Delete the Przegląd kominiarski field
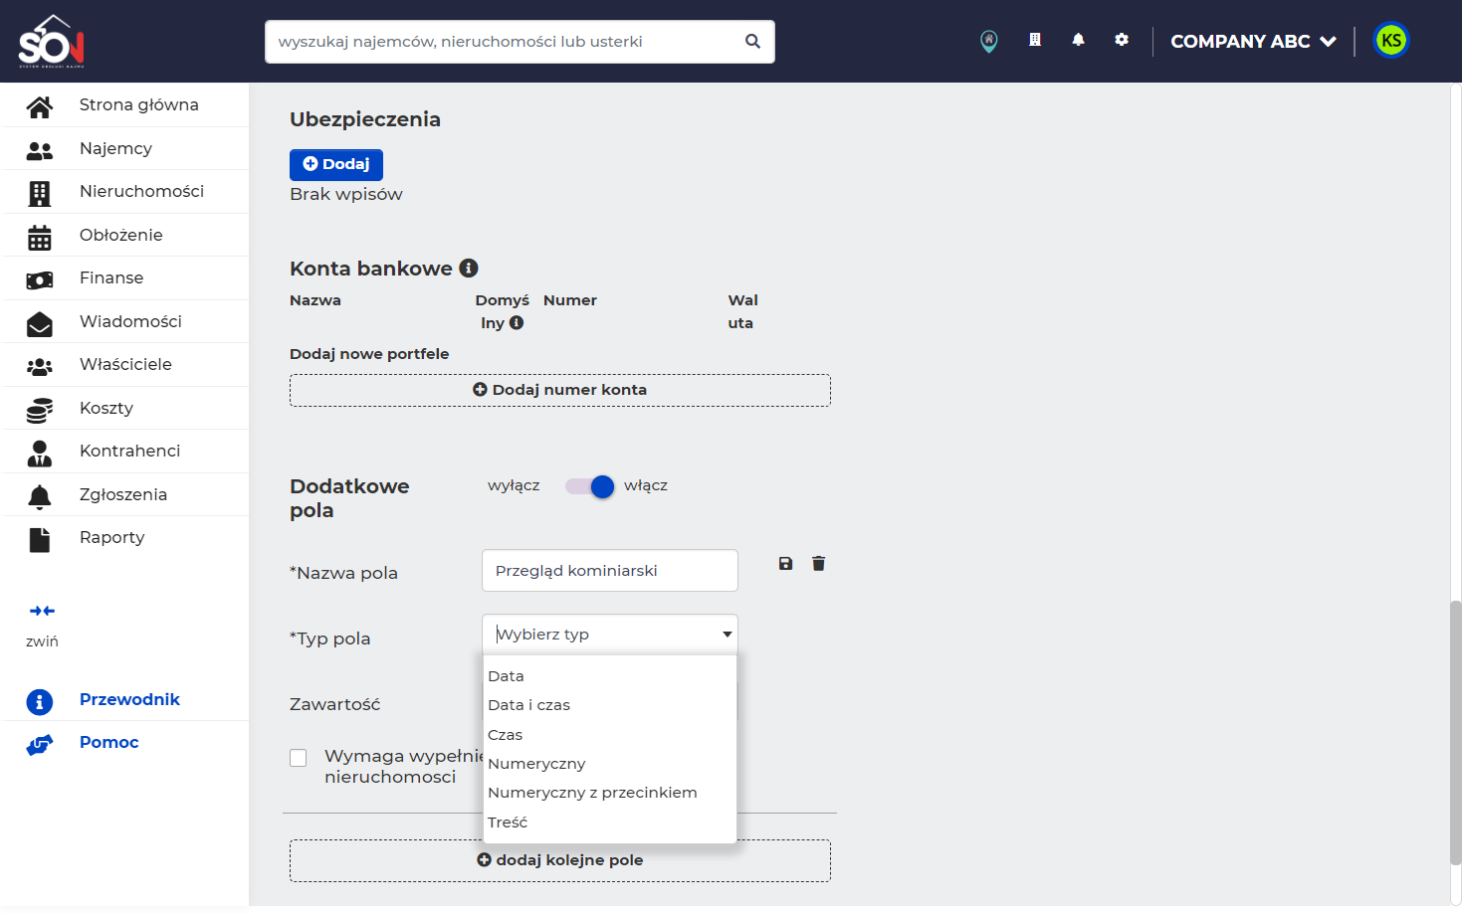 [x=818, y=564]
